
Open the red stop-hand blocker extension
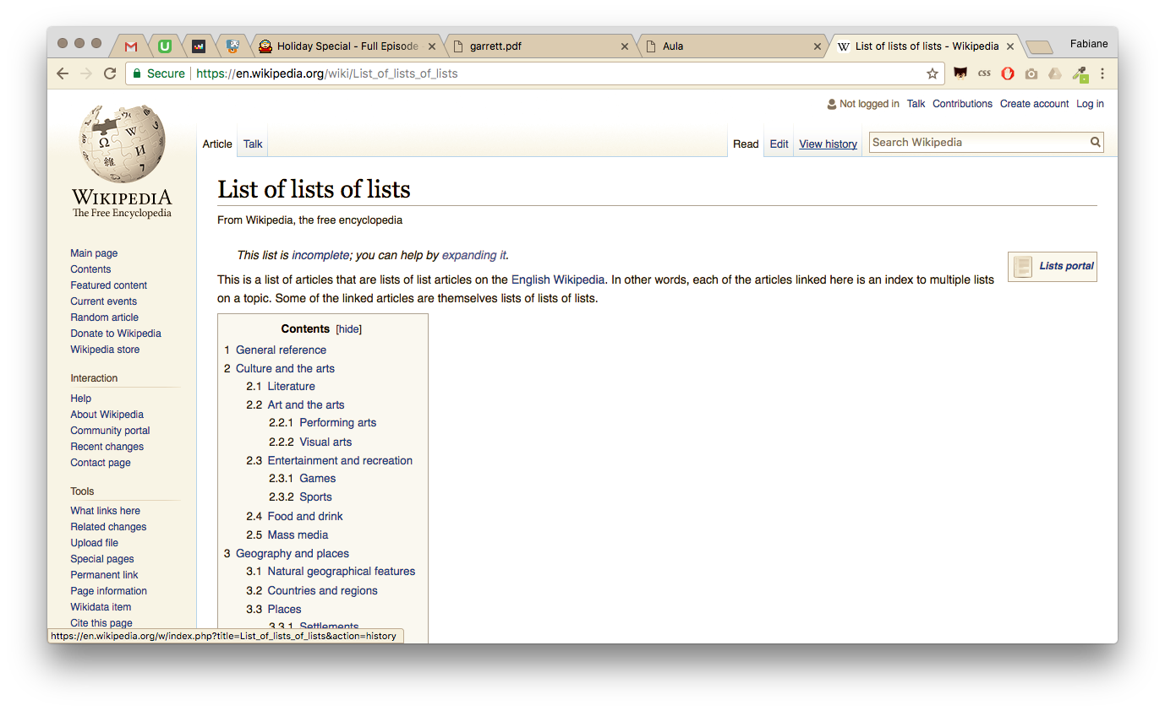(x=1008, y=73)
